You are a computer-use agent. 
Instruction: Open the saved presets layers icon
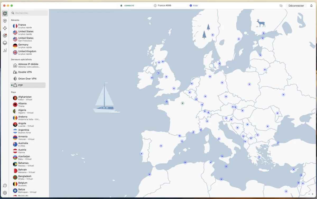tap(5, 43)
